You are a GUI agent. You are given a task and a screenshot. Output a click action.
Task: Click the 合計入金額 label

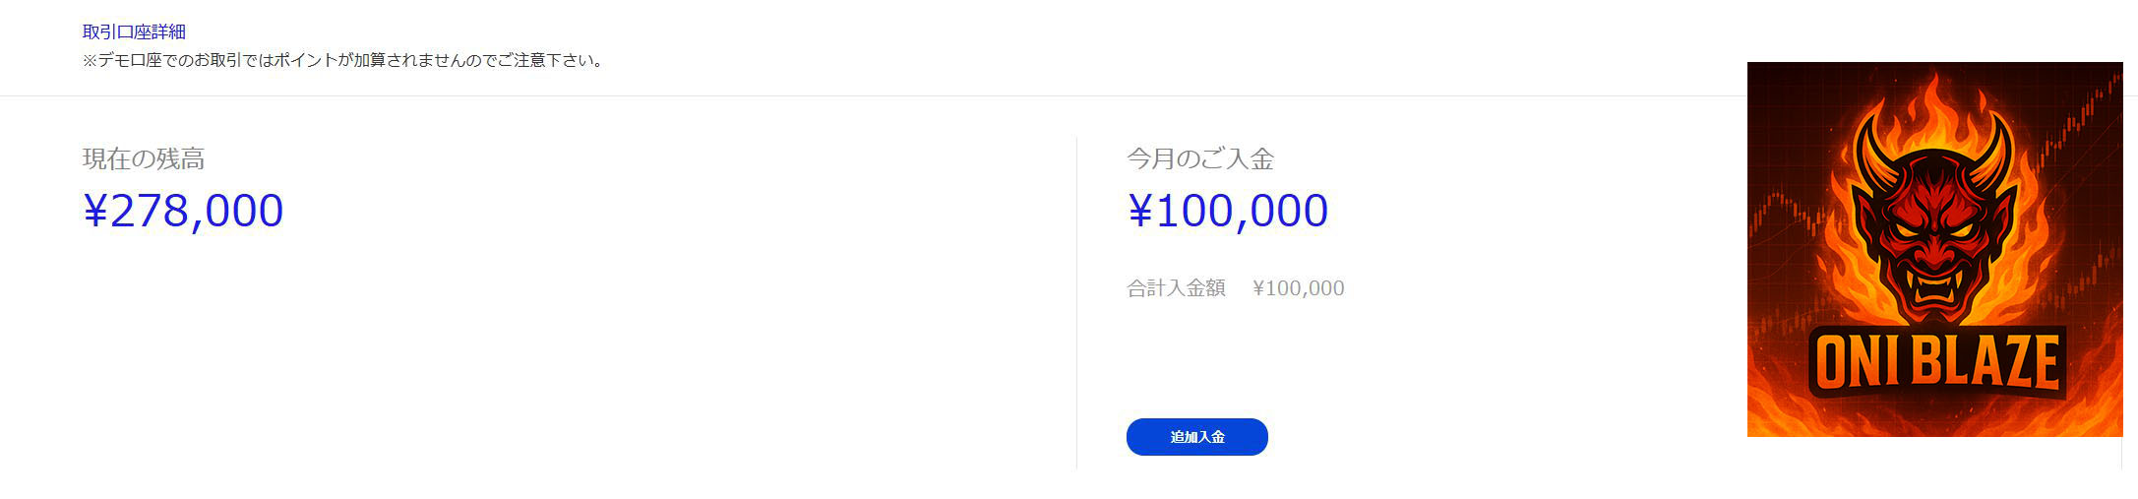1176,288
